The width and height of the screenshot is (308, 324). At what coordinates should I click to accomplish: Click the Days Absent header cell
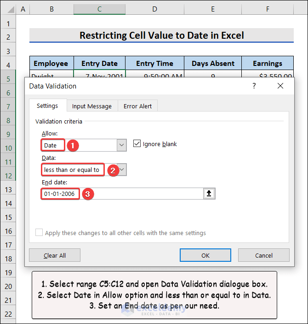click(213, 63)
